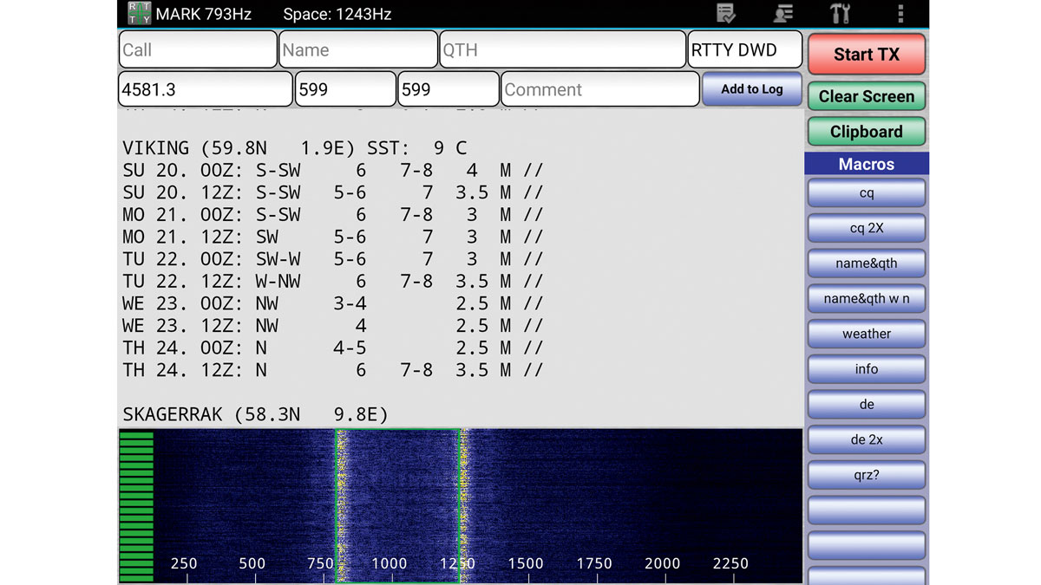Open the hammer and wrench settings
1041x585 pixels.
[x=840, y=14]
